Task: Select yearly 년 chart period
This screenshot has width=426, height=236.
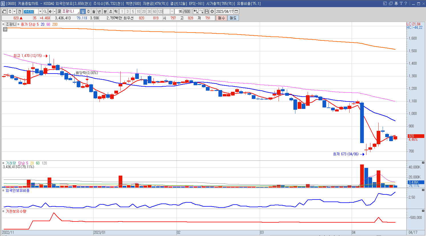Action: pyautogui.click(x=99, y=11)
